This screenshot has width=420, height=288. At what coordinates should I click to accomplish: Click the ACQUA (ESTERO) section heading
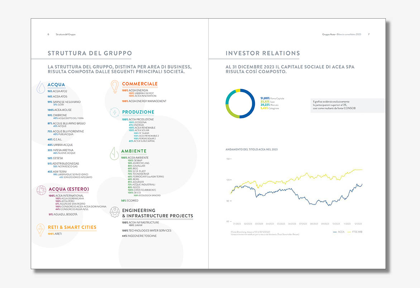click(69, 189)
